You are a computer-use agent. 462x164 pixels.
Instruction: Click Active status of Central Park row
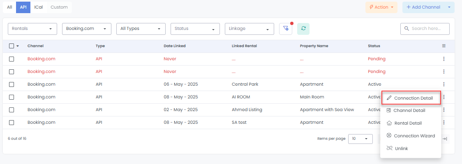(x=374, y=84)
